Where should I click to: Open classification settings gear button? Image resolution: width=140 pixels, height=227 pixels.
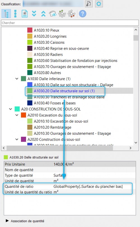[x=99, y=4]
